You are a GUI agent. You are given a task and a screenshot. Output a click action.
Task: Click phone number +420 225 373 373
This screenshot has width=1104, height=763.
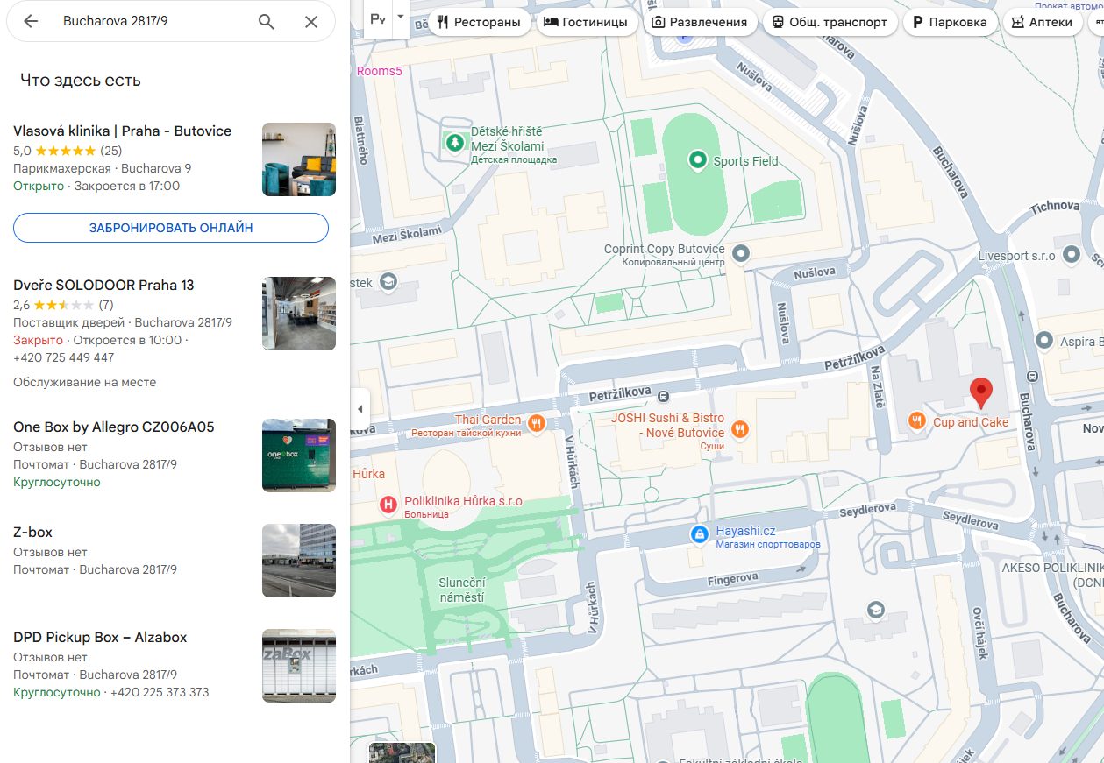pyautogui.click(x=159, y=692)
